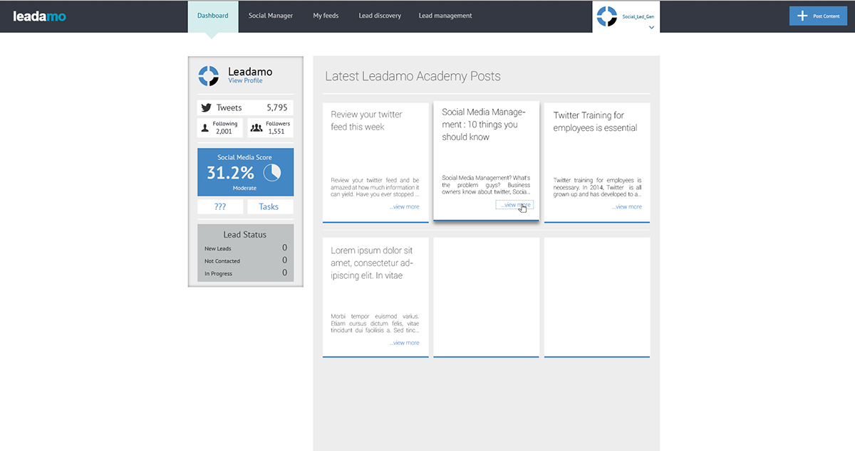Screen dimensions: 855x451
Task: Click the Leadamo name in the sidebar
Action: (250, 71)
